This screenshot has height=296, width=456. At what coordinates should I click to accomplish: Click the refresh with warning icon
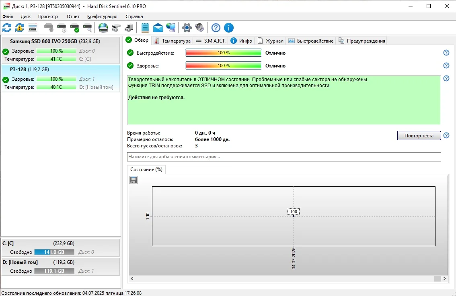coord(20,28)
